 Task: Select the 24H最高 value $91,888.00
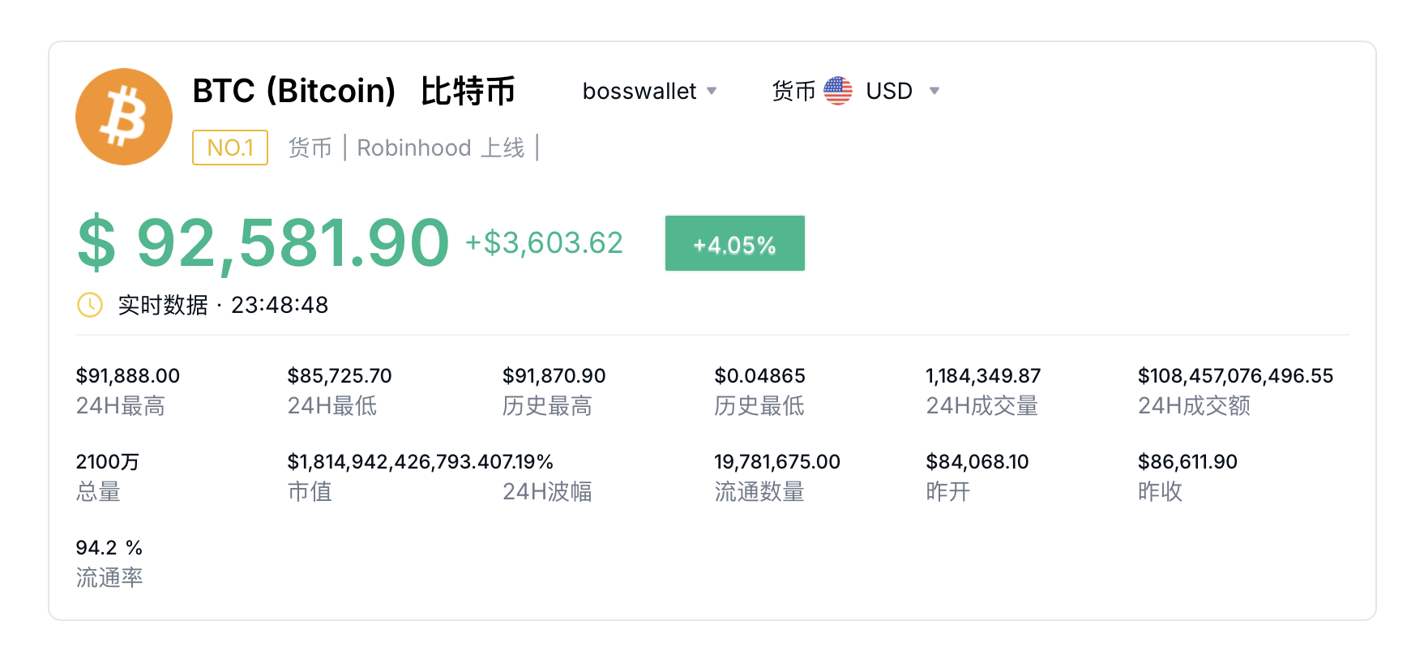(128, 376)
